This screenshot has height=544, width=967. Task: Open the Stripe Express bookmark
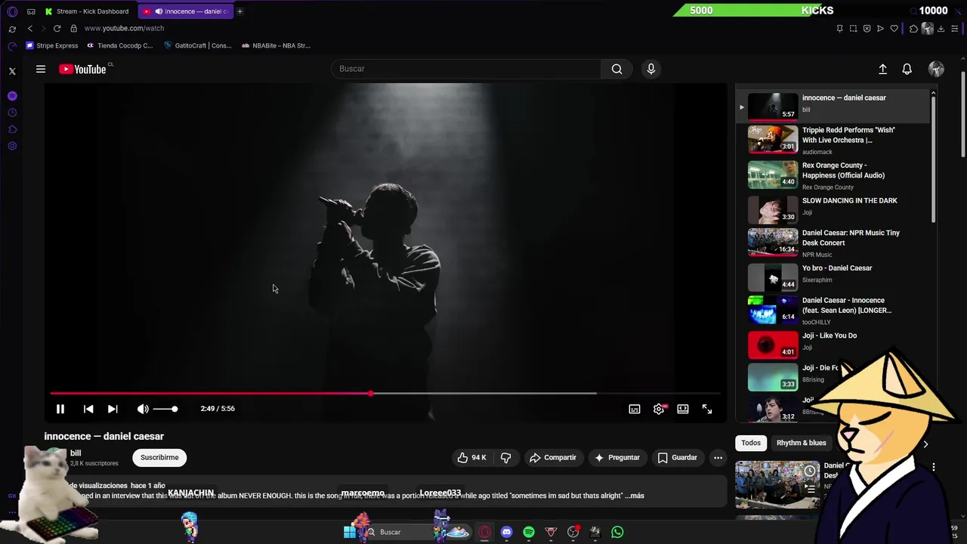coord(52,45)
